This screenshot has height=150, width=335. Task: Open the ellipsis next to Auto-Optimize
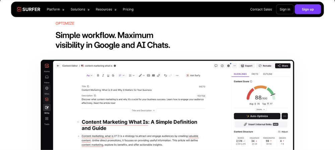point(285,116)
